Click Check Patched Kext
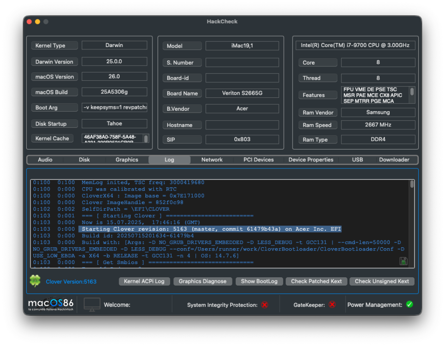 pos(317,281)
